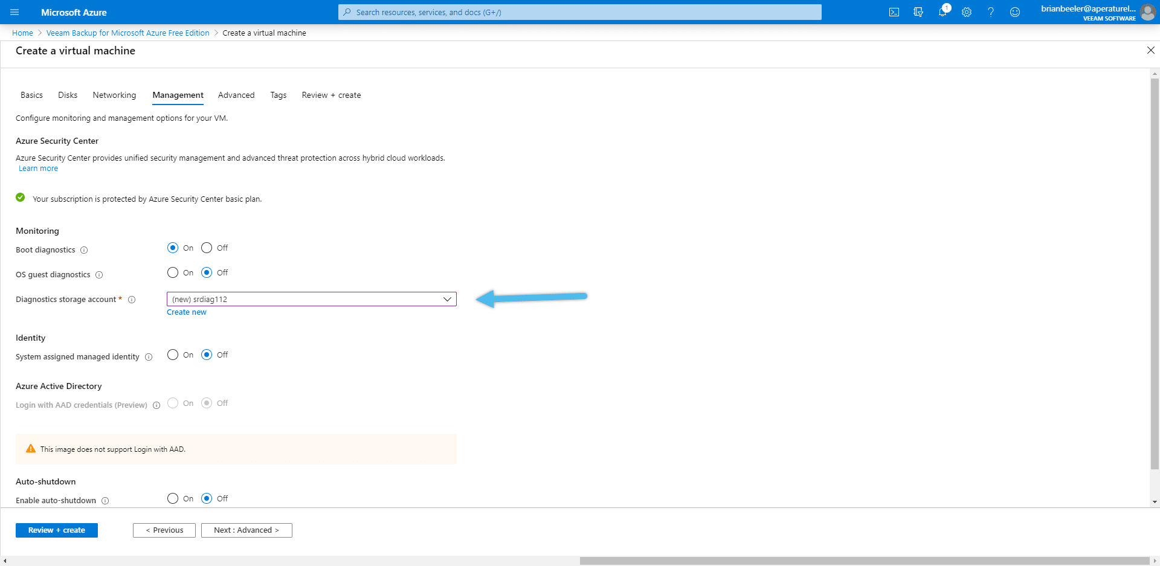
Task: Enable System assigned managed identity On
Action: tap(173, 355)
